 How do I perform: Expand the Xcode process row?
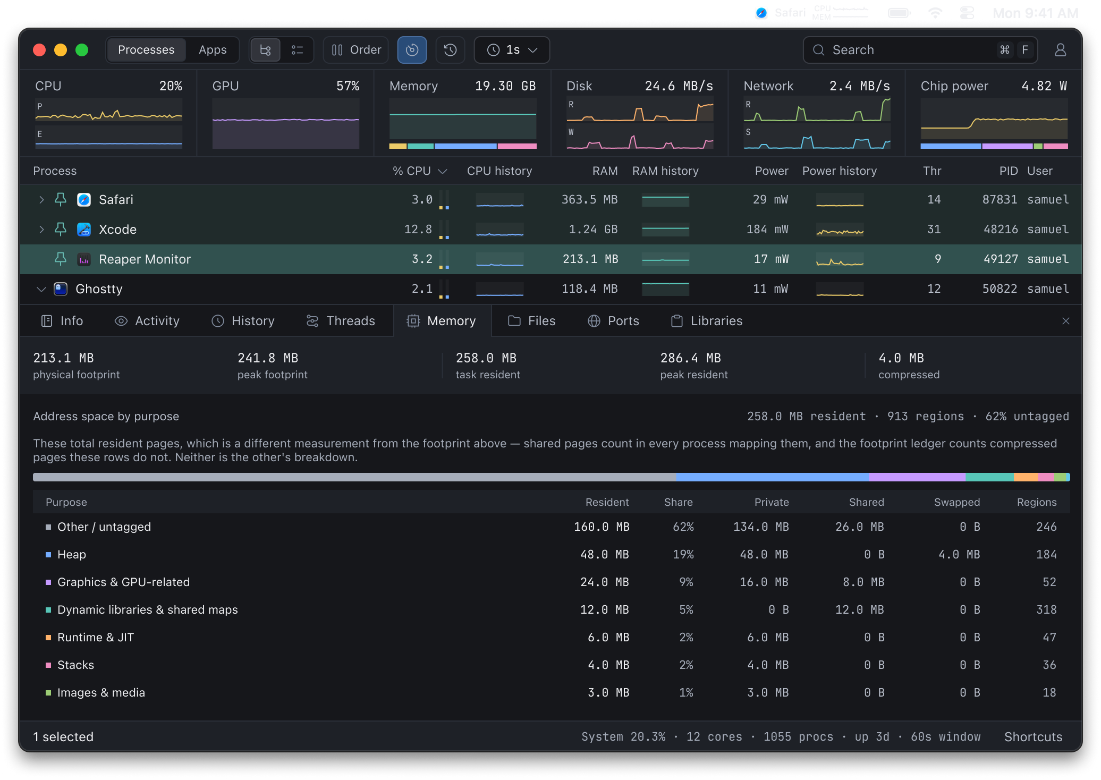[41, 230]
